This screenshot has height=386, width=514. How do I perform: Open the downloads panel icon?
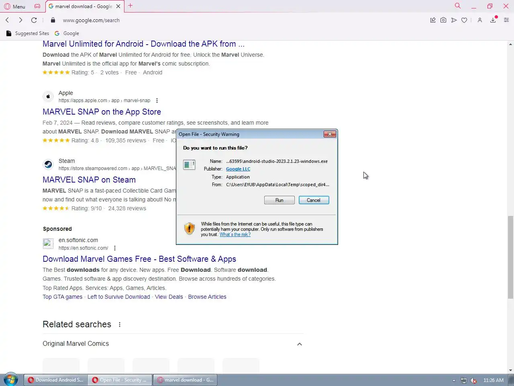coord(493,20)
